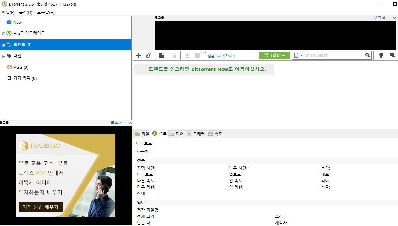Click the chat bubbles icon in toolbar
Viewport: 398px width, 226px height.
tap(392, 55)
